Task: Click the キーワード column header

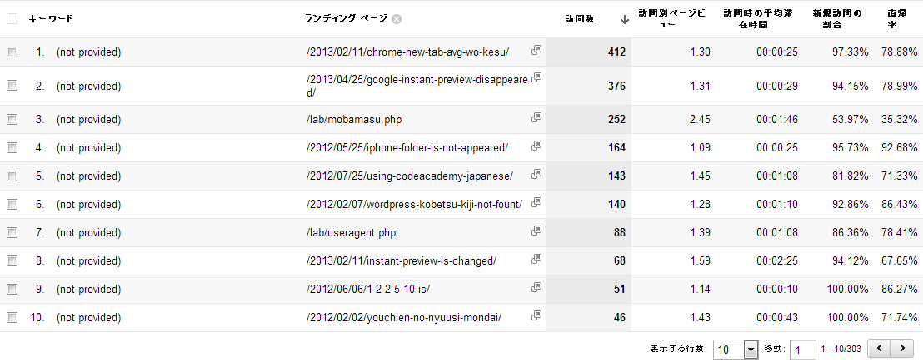Action: pos(51,19)
